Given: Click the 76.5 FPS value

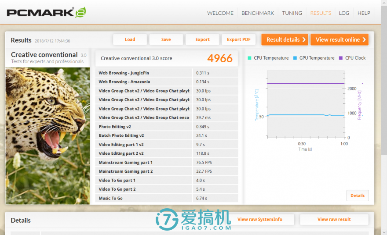Looking at the screenshot, I should coord(204,162).
